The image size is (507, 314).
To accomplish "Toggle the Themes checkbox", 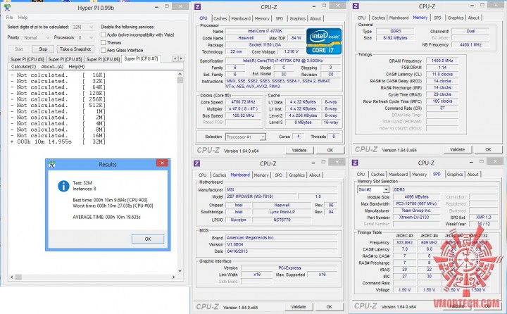I will click(x=103, y=42).
